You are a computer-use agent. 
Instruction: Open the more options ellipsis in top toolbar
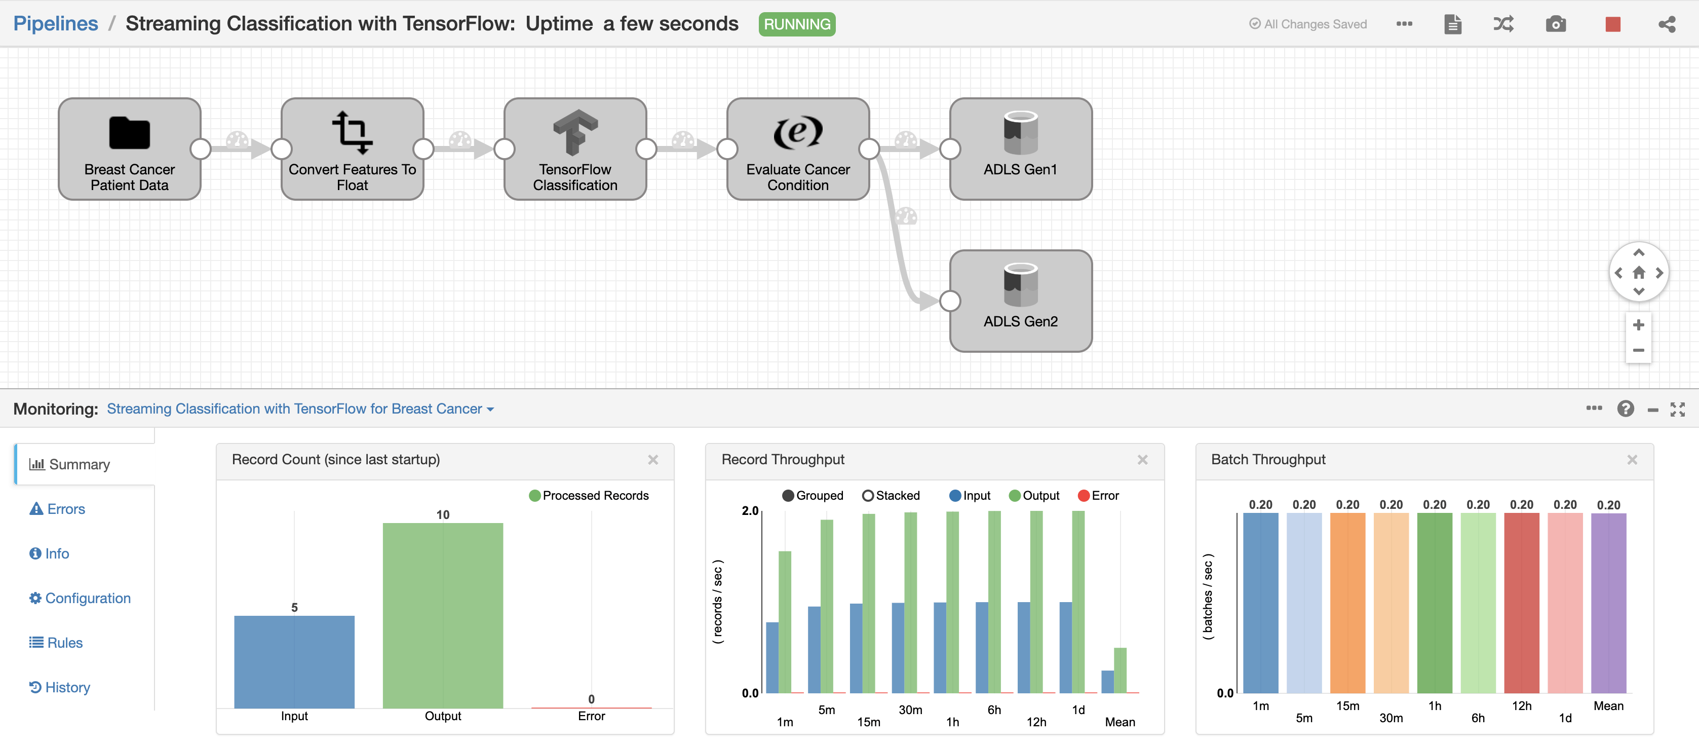point(1404,24)
